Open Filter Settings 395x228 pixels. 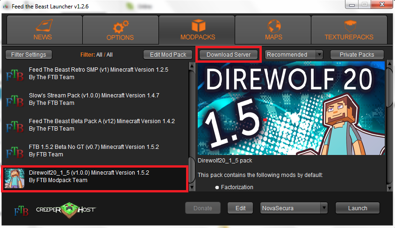tap(29, 55)
